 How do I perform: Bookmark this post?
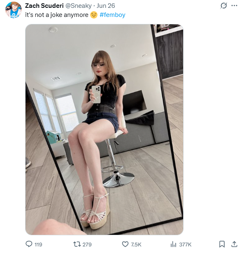pos(222,244)
